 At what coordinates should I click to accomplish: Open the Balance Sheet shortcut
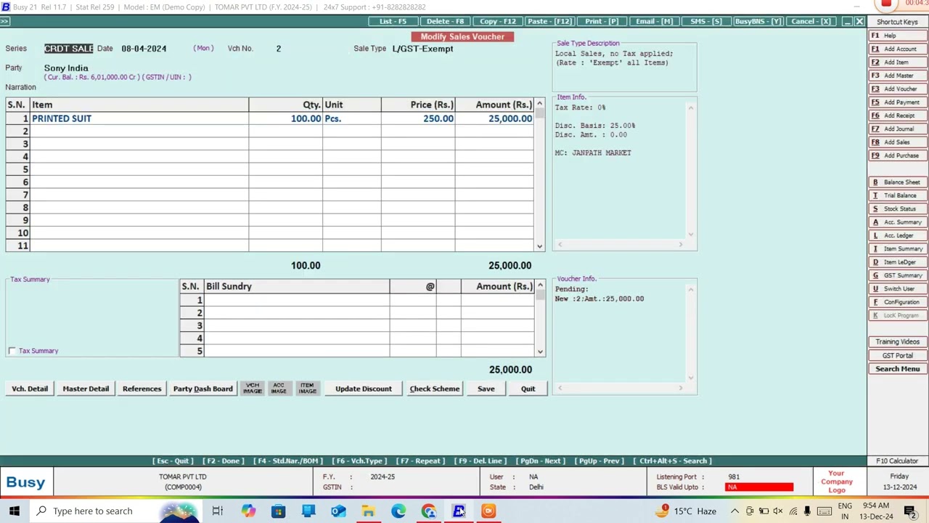coord(898,182)
